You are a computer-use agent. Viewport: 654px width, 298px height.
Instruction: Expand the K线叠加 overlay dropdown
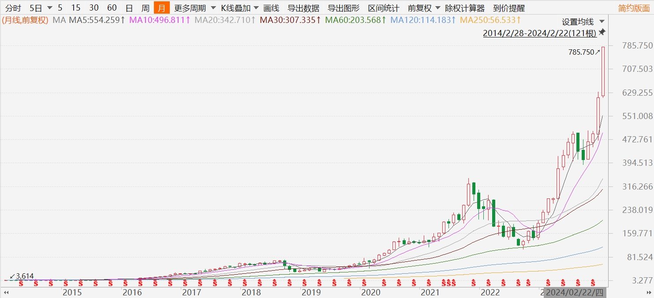(x=239, y=8)
